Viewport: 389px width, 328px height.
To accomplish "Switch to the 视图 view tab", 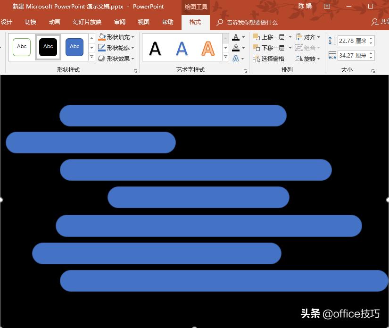I will (144, 22).
